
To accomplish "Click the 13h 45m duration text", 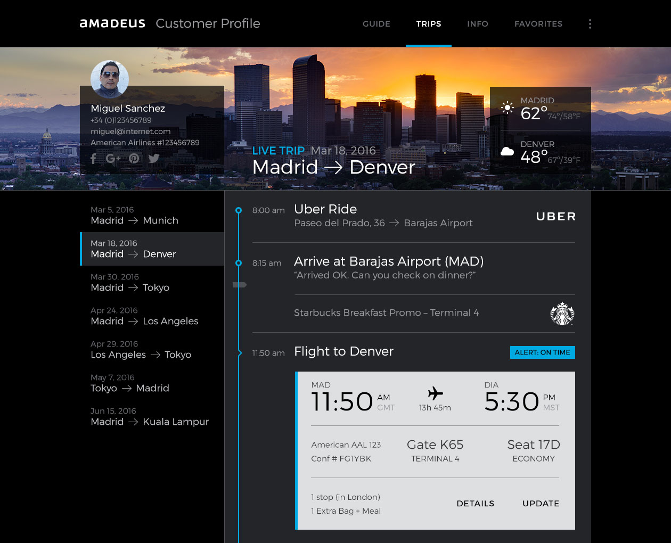I will pos(435,408).
